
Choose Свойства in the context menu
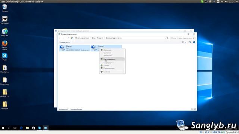point(112,72)
